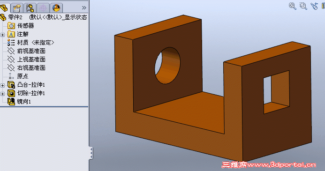This screenshot has height=171, width=325.
Task: Open the FeatureManager design tree tab
Action: [4, 8]
